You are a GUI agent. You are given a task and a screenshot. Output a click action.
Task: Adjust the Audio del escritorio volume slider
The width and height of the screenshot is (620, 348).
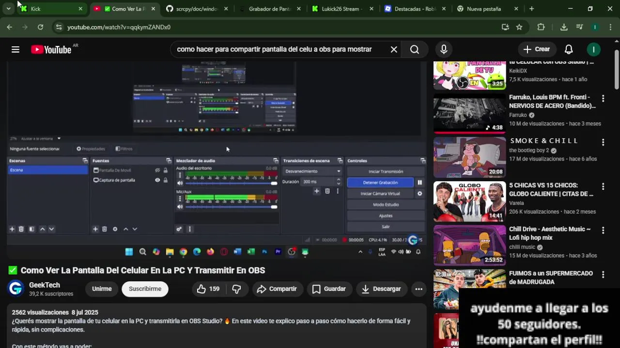tap(232, 183)
